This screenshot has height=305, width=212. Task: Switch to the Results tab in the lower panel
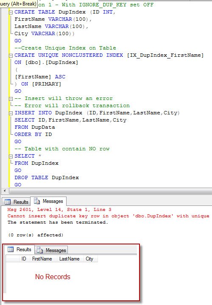20,250
